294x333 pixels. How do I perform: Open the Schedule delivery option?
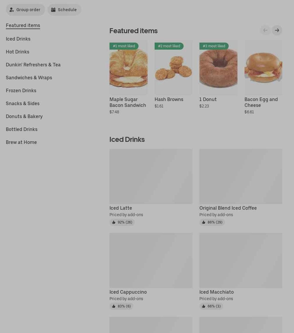[64, 10]
